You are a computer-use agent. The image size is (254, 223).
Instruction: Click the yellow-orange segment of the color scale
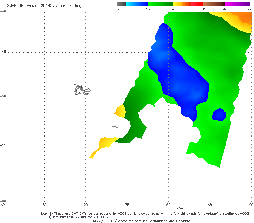(182, 4)
